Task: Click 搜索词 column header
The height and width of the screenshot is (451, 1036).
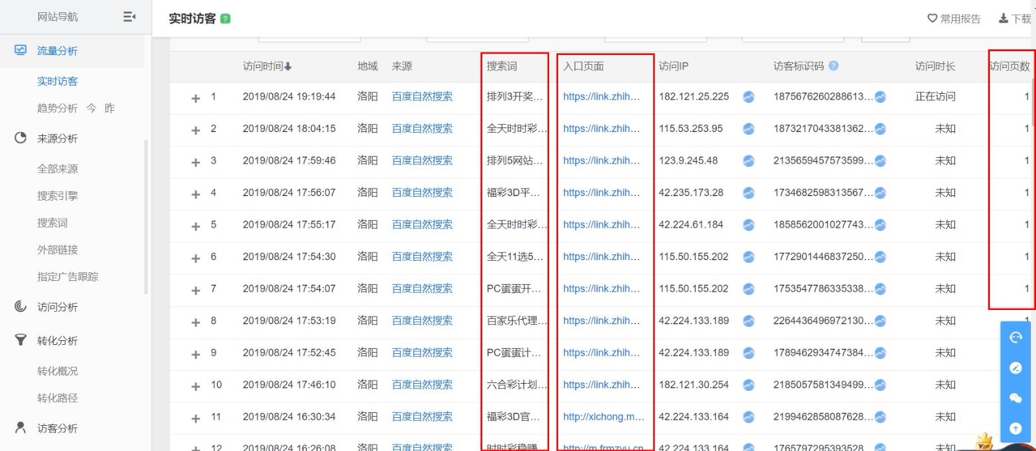Action: 502,66
